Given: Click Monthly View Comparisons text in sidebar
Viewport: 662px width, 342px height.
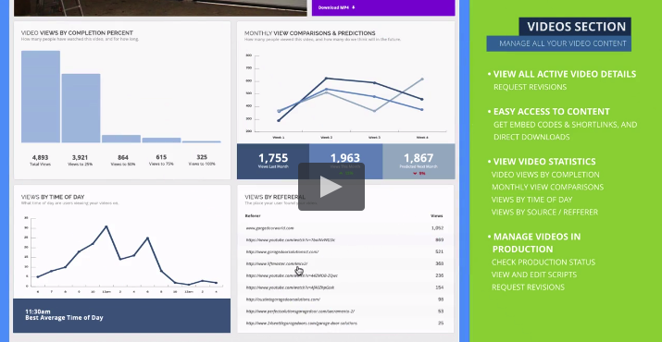Looking at the screenshot, I should coord(547,188).
